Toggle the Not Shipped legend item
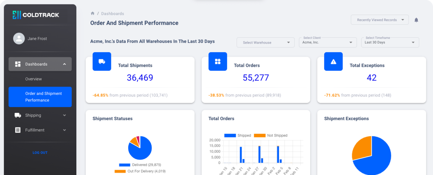The image size is (433, 175). 271,135
